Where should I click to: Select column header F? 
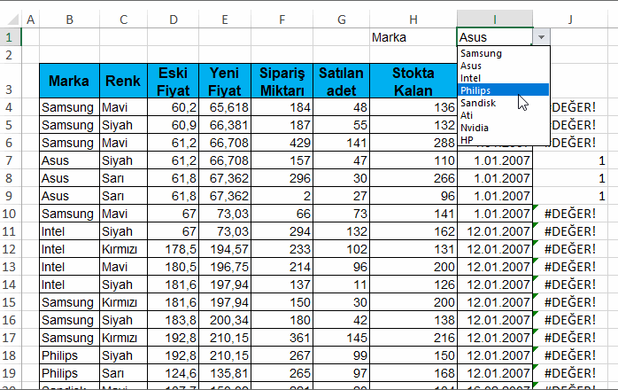pos(282,19)
